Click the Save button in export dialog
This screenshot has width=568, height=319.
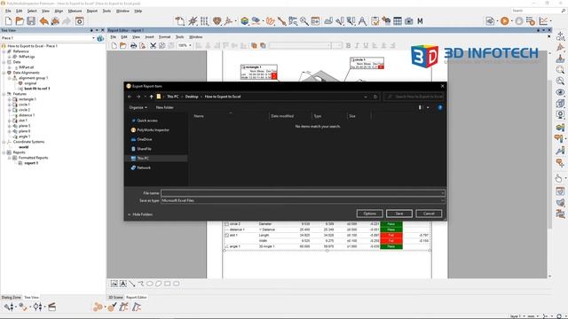pyautogui.click(x=399, y=214)
